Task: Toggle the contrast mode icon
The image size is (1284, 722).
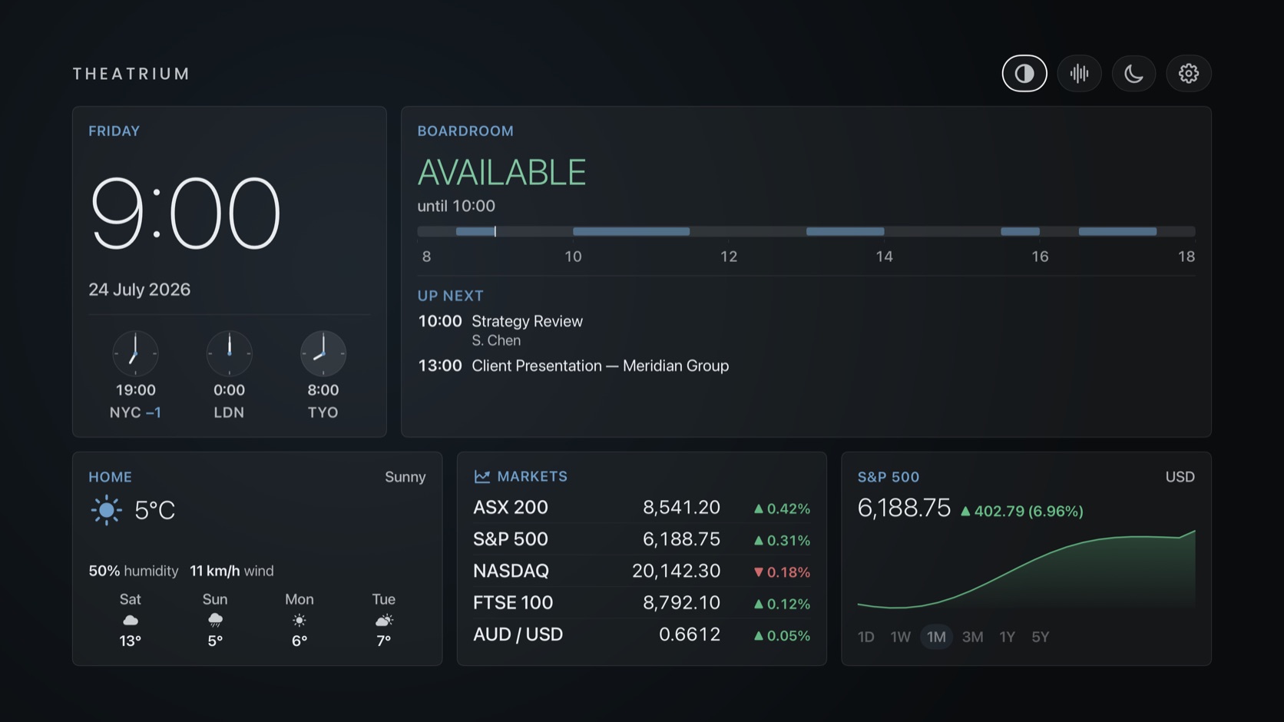Action: point(1024,74)
